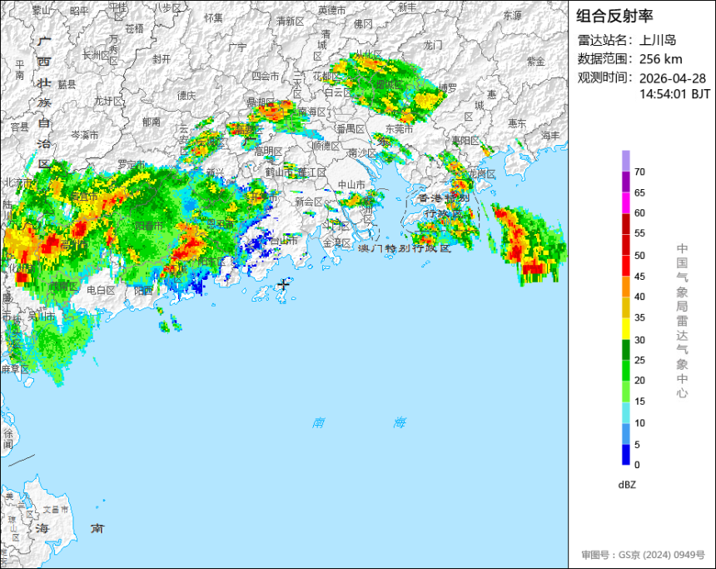Click the 龙门 map label
716x569 pixels.
[x=433, y=45]
